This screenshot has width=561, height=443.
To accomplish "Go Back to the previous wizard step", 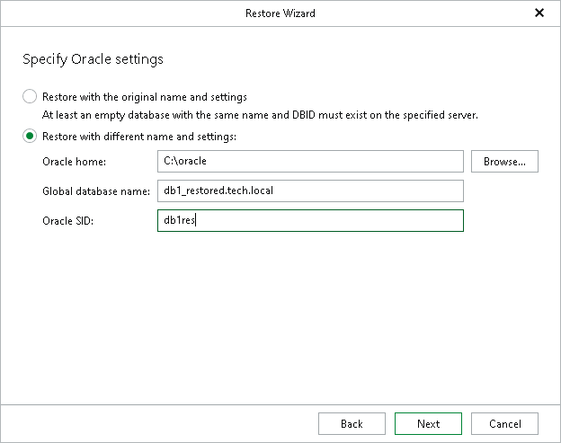I will 352,424.
